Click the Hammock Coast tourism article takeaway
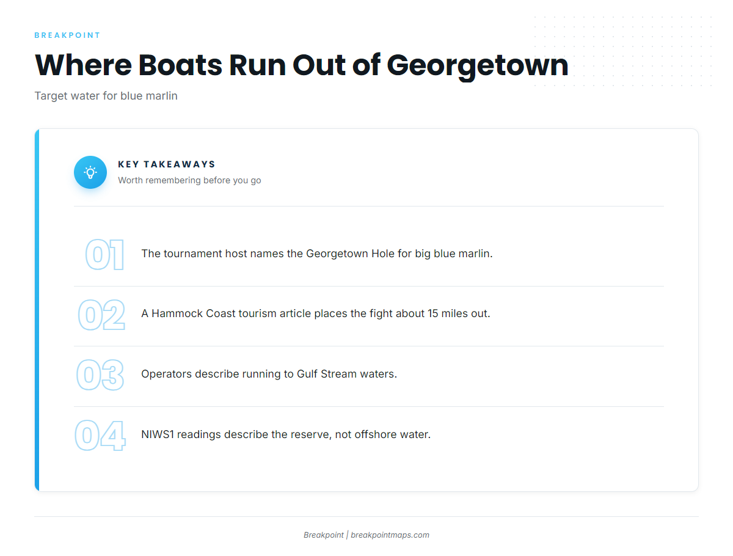 tap(316, 313)
